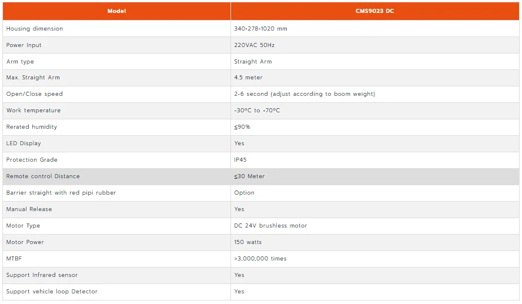
Task: Select the 4.5 meter value
Action: [248, 78]
